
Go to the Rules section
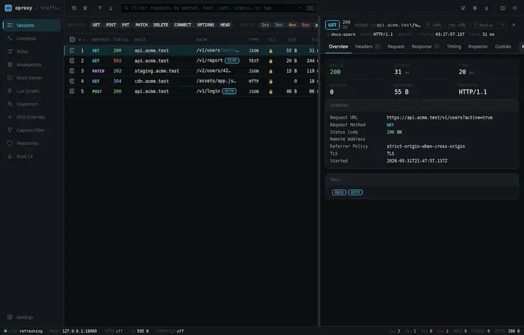tap(31, 52)
